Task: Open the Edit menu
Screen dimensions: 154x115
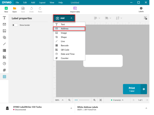Action: (x=25, y=3)
